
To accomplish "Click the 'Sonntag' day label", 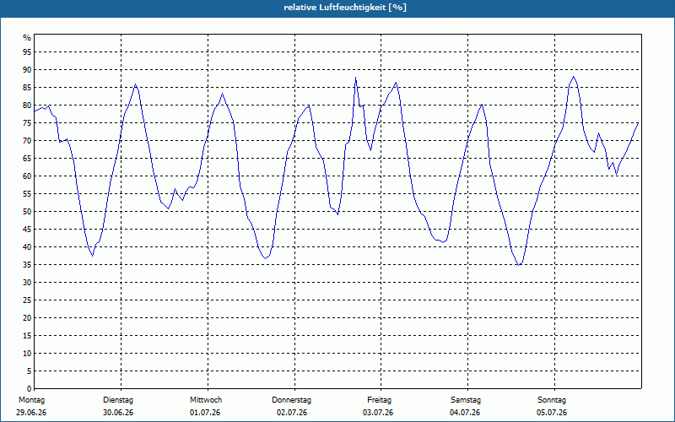I will pos(552,400).
